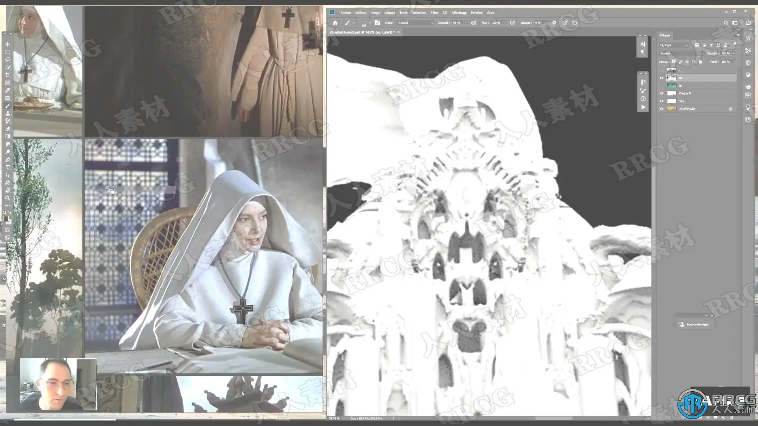The width and height of the screenshot is (758, 426).
Task: Open the Filtre menu
Action: pos(434,13)
